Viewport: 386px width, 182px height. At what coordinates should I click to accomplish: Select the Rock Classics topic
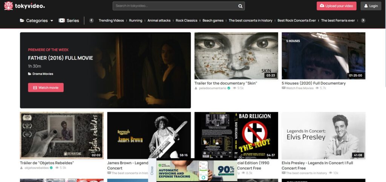tap(187, 20)
